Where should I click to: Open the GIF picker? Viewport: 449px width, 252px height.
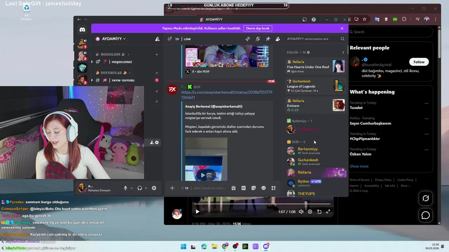point(243,188)
